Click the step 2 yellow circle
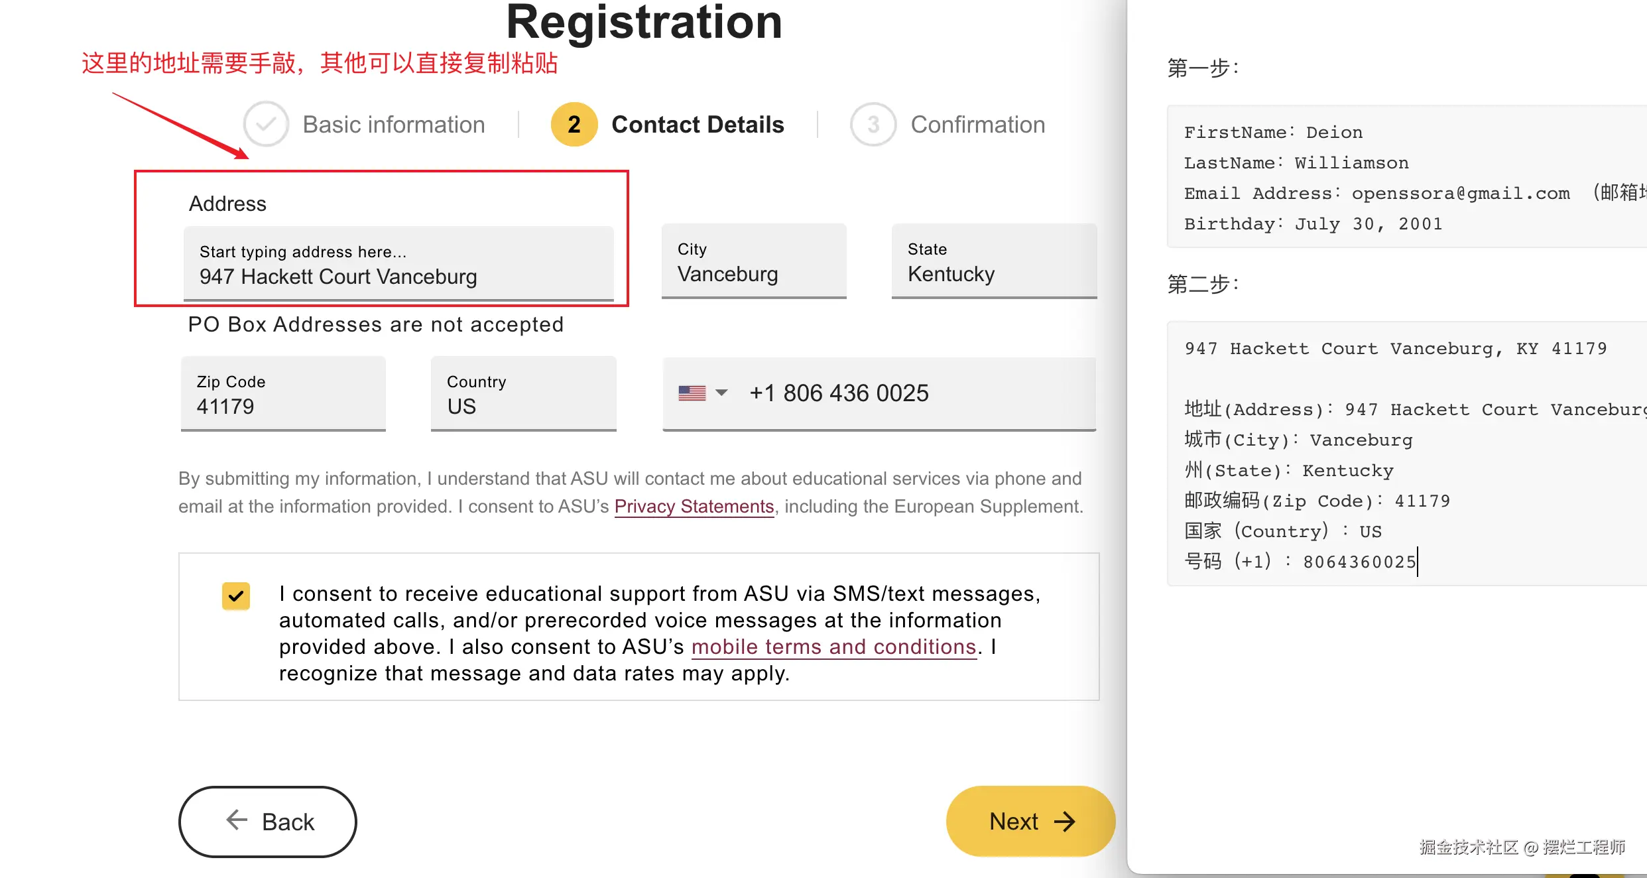The height and width of the screenshot is (878, 1647). 574,124
